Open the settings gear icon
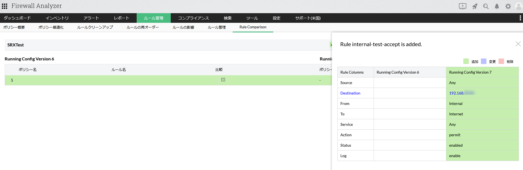 pos(508,6)
